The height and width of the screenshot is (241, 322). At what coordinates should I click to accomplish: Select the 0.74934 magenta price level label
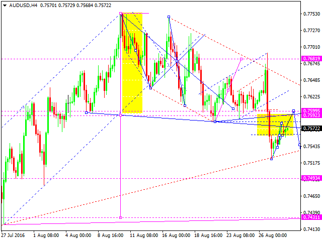pyautogui.click(x=312, y=178)
